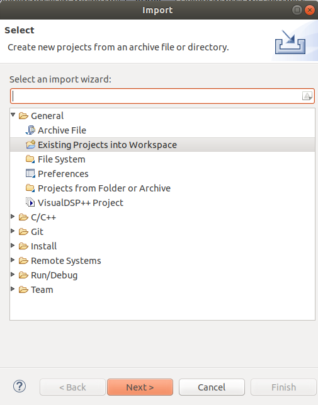
Task: Click the Next > button
Action: (x=140, y=387)
